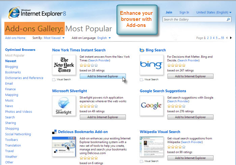Viewport: 236px width, 165px height.
Task: Select the Newest category in the sidebar
Action: (11, 61)
